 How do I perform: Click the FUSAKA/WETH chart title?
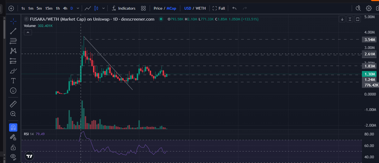tap(92, 19)
